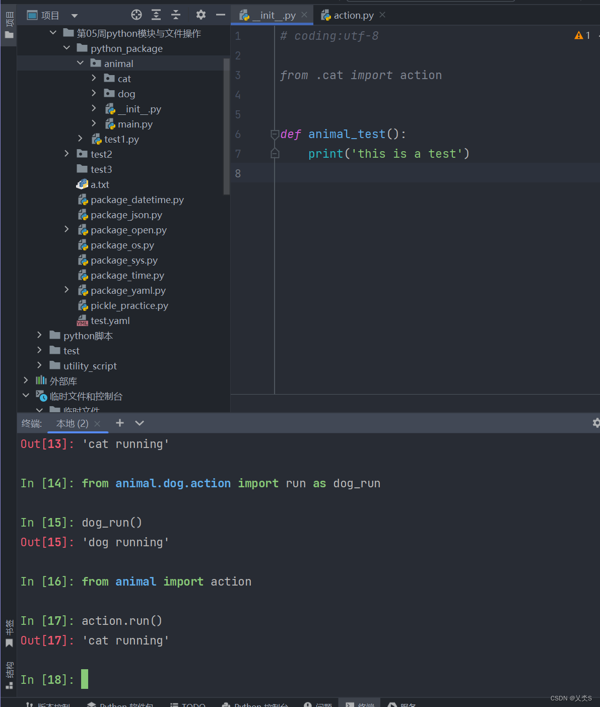The height and width of the screenshot is (707, 600).
Task: Open main.py from the project tree
Action: coord(135,124)
